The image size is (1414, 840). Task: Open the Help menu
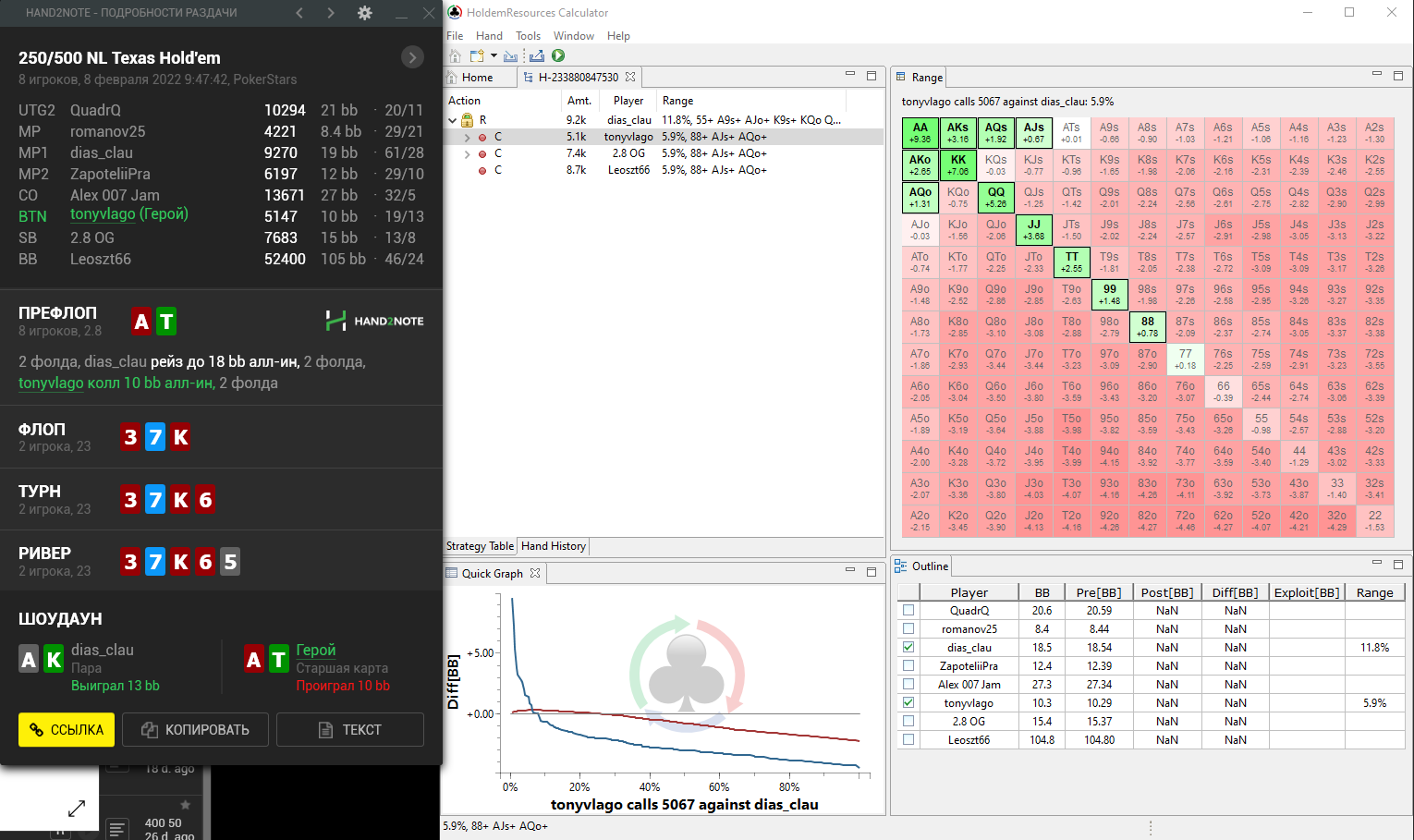click(x=618, y=36)
